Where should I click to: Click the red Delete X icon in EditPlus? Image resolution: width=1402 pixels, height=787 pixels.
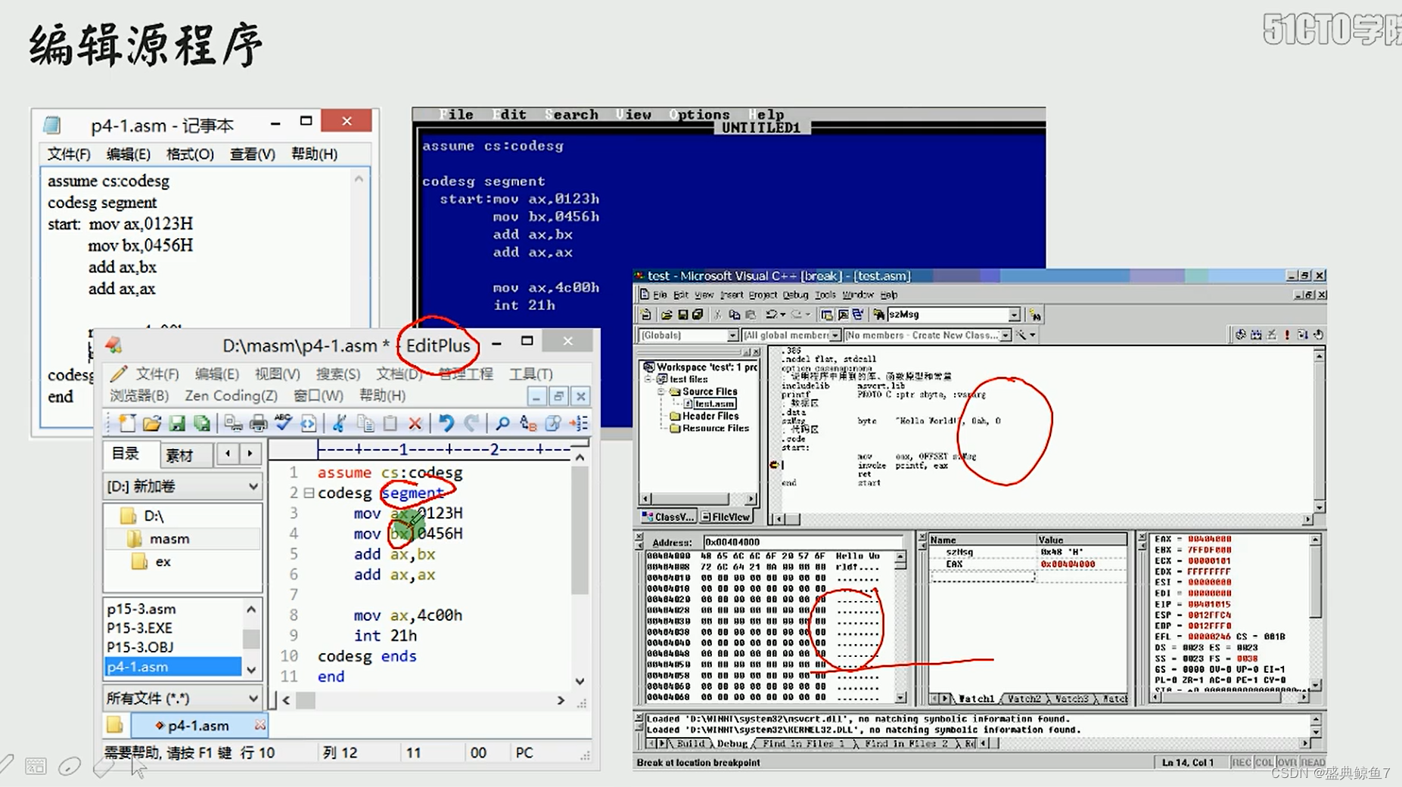[x=415, y=423]
